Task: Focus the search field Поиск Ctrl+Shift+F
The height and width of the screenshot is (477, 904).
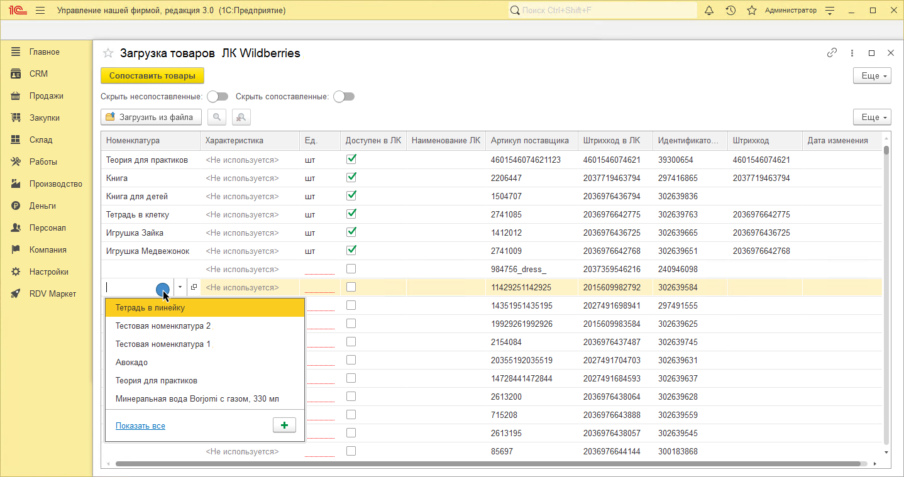Action: [x=602, y=11]
